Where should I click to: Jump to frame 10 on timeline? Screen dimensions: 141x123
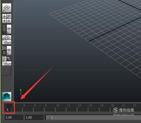pos(58,105)
